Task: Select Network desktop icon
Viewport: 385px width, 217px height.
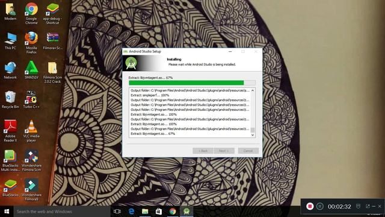Action: tap(10, 71)
